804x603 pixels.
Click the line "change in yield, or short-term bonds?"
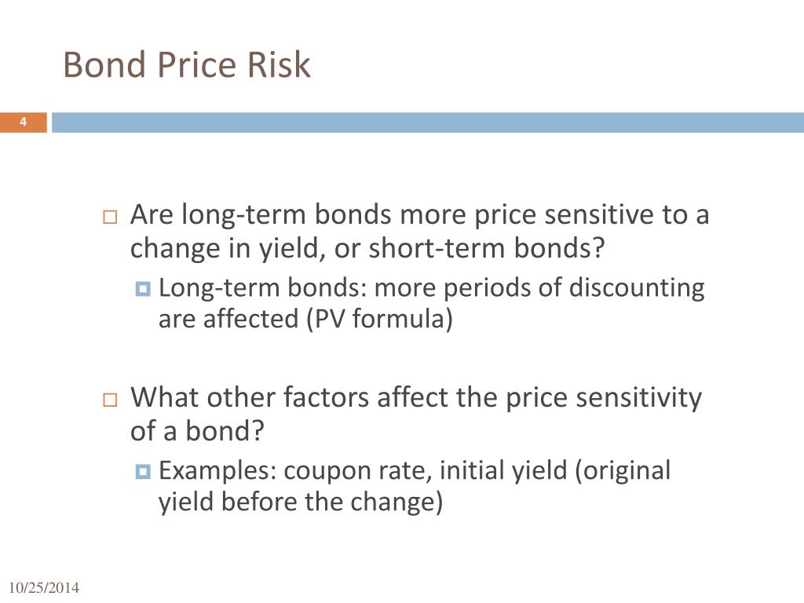(367, 249)
